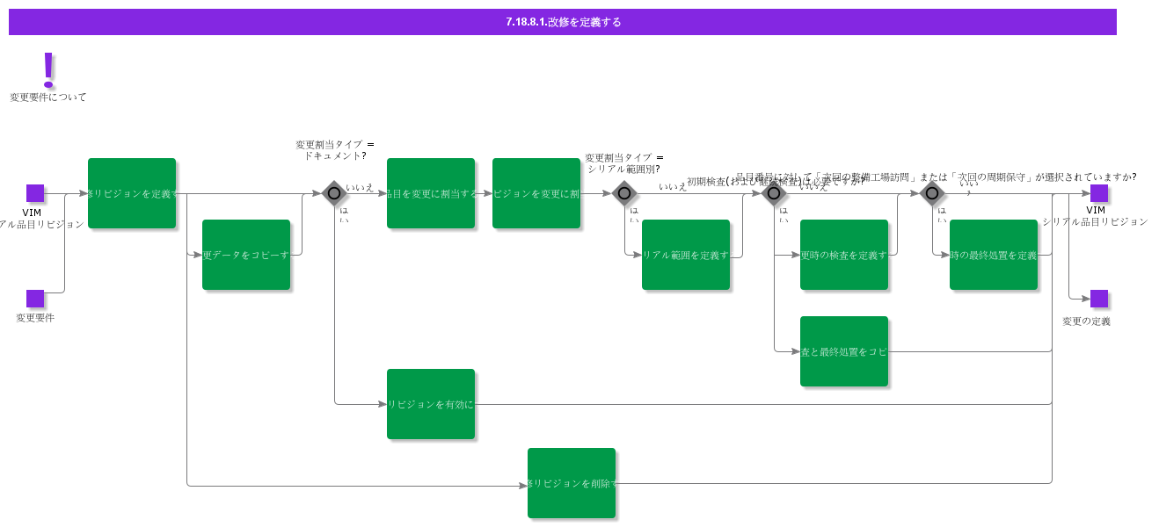Click the 変更割当タイプ = ドキュメント? question label
Image resolution: width=1159 pixels, height=527 pixels.
click(335, 149)
